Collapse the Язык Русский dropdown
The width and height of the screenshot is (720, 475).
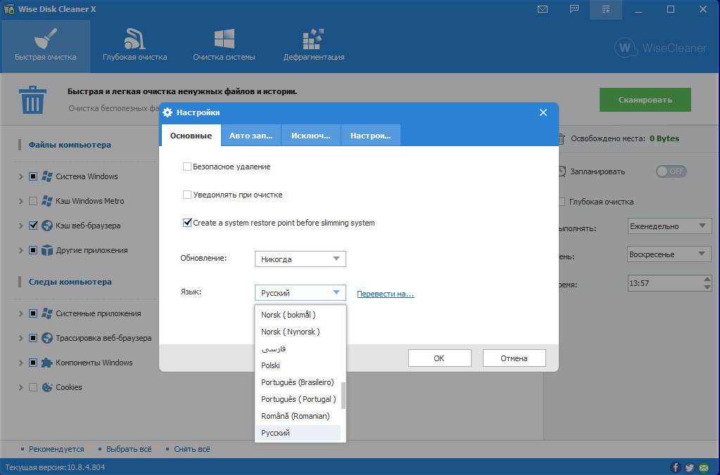[301, 292]
